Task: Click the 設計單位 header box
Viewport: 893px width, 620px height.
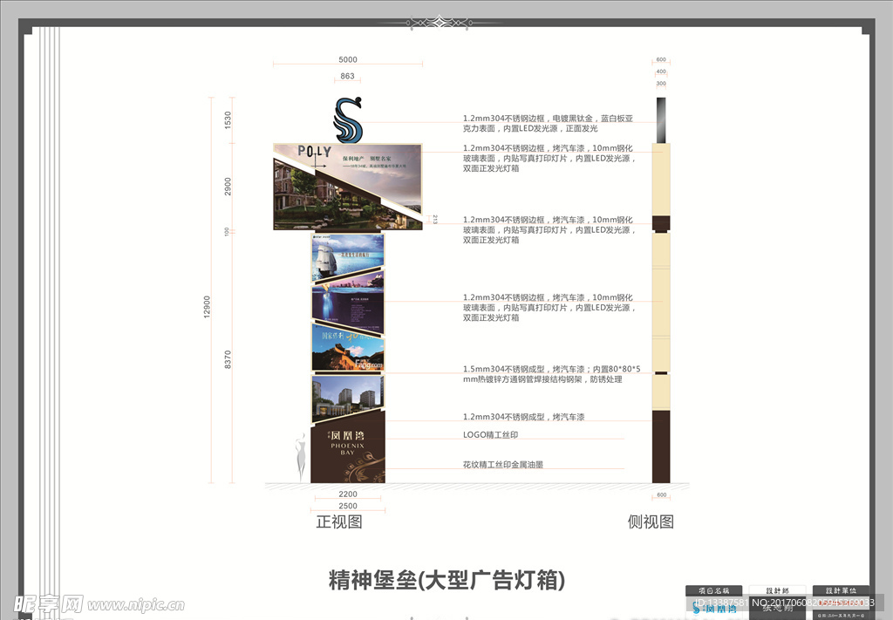Action: (x=841, y=590)
